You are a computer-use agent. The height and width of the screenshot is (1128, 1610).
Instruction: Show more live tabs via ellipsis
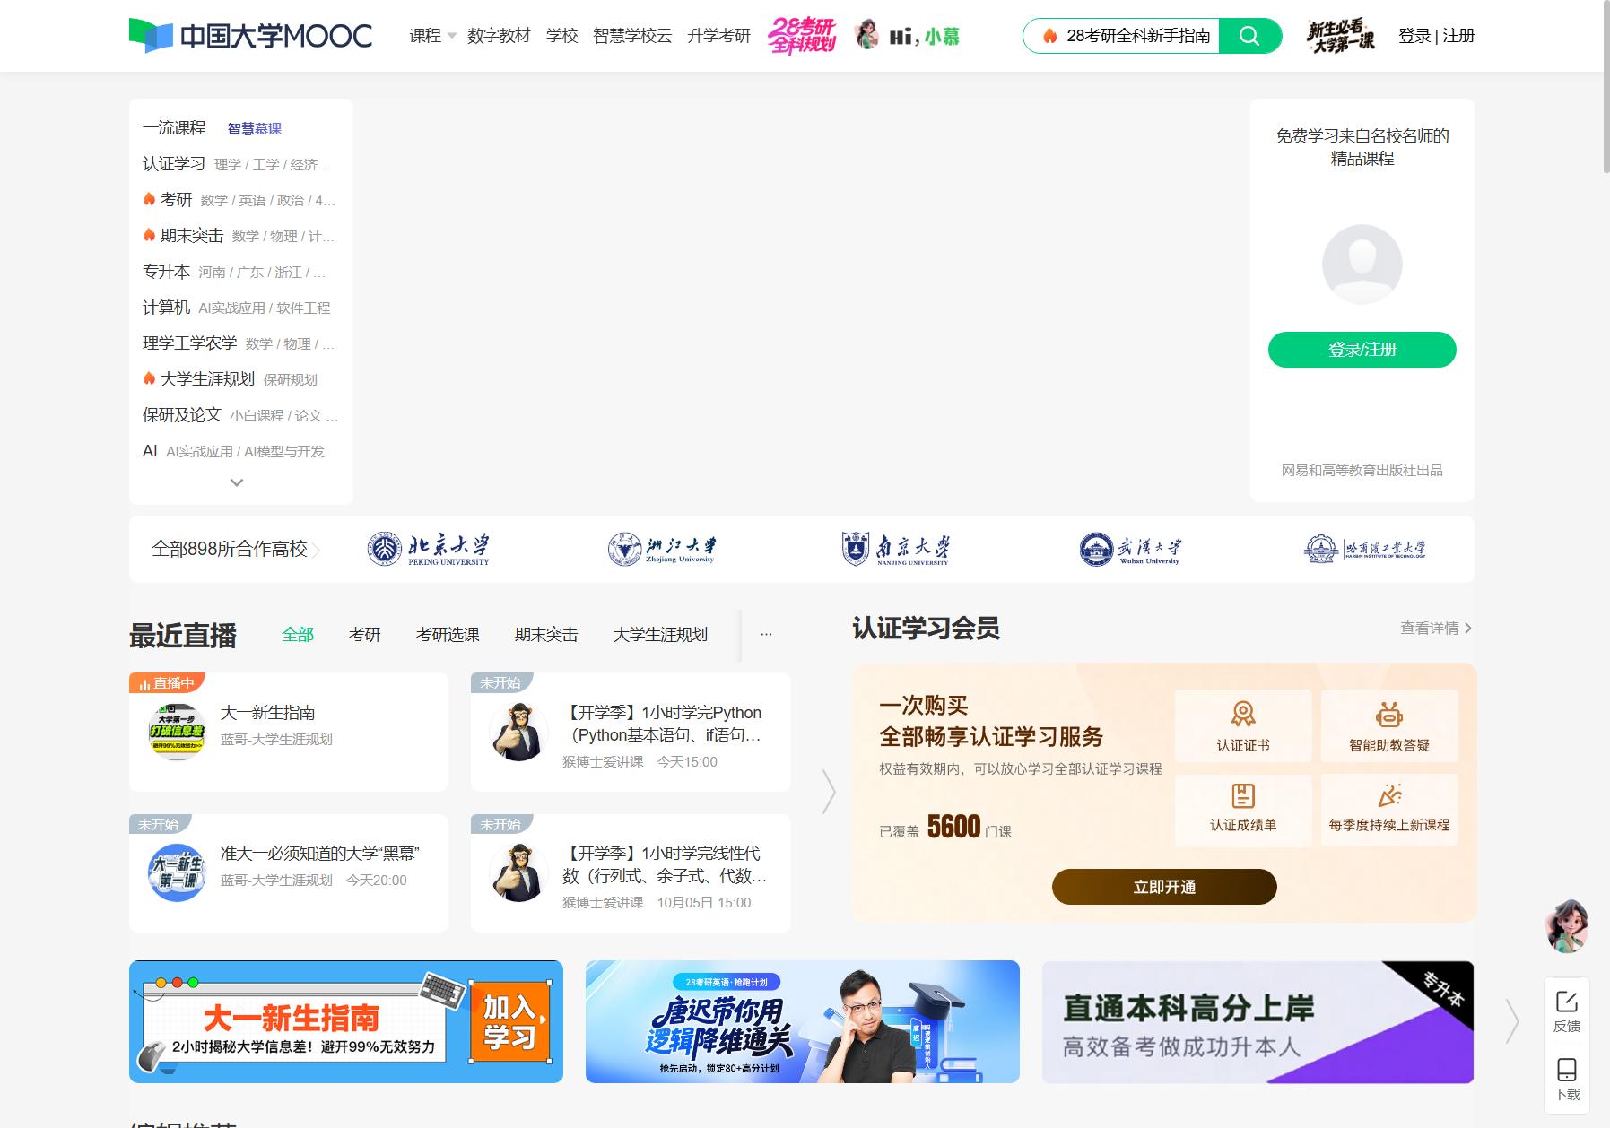[766, 634]
